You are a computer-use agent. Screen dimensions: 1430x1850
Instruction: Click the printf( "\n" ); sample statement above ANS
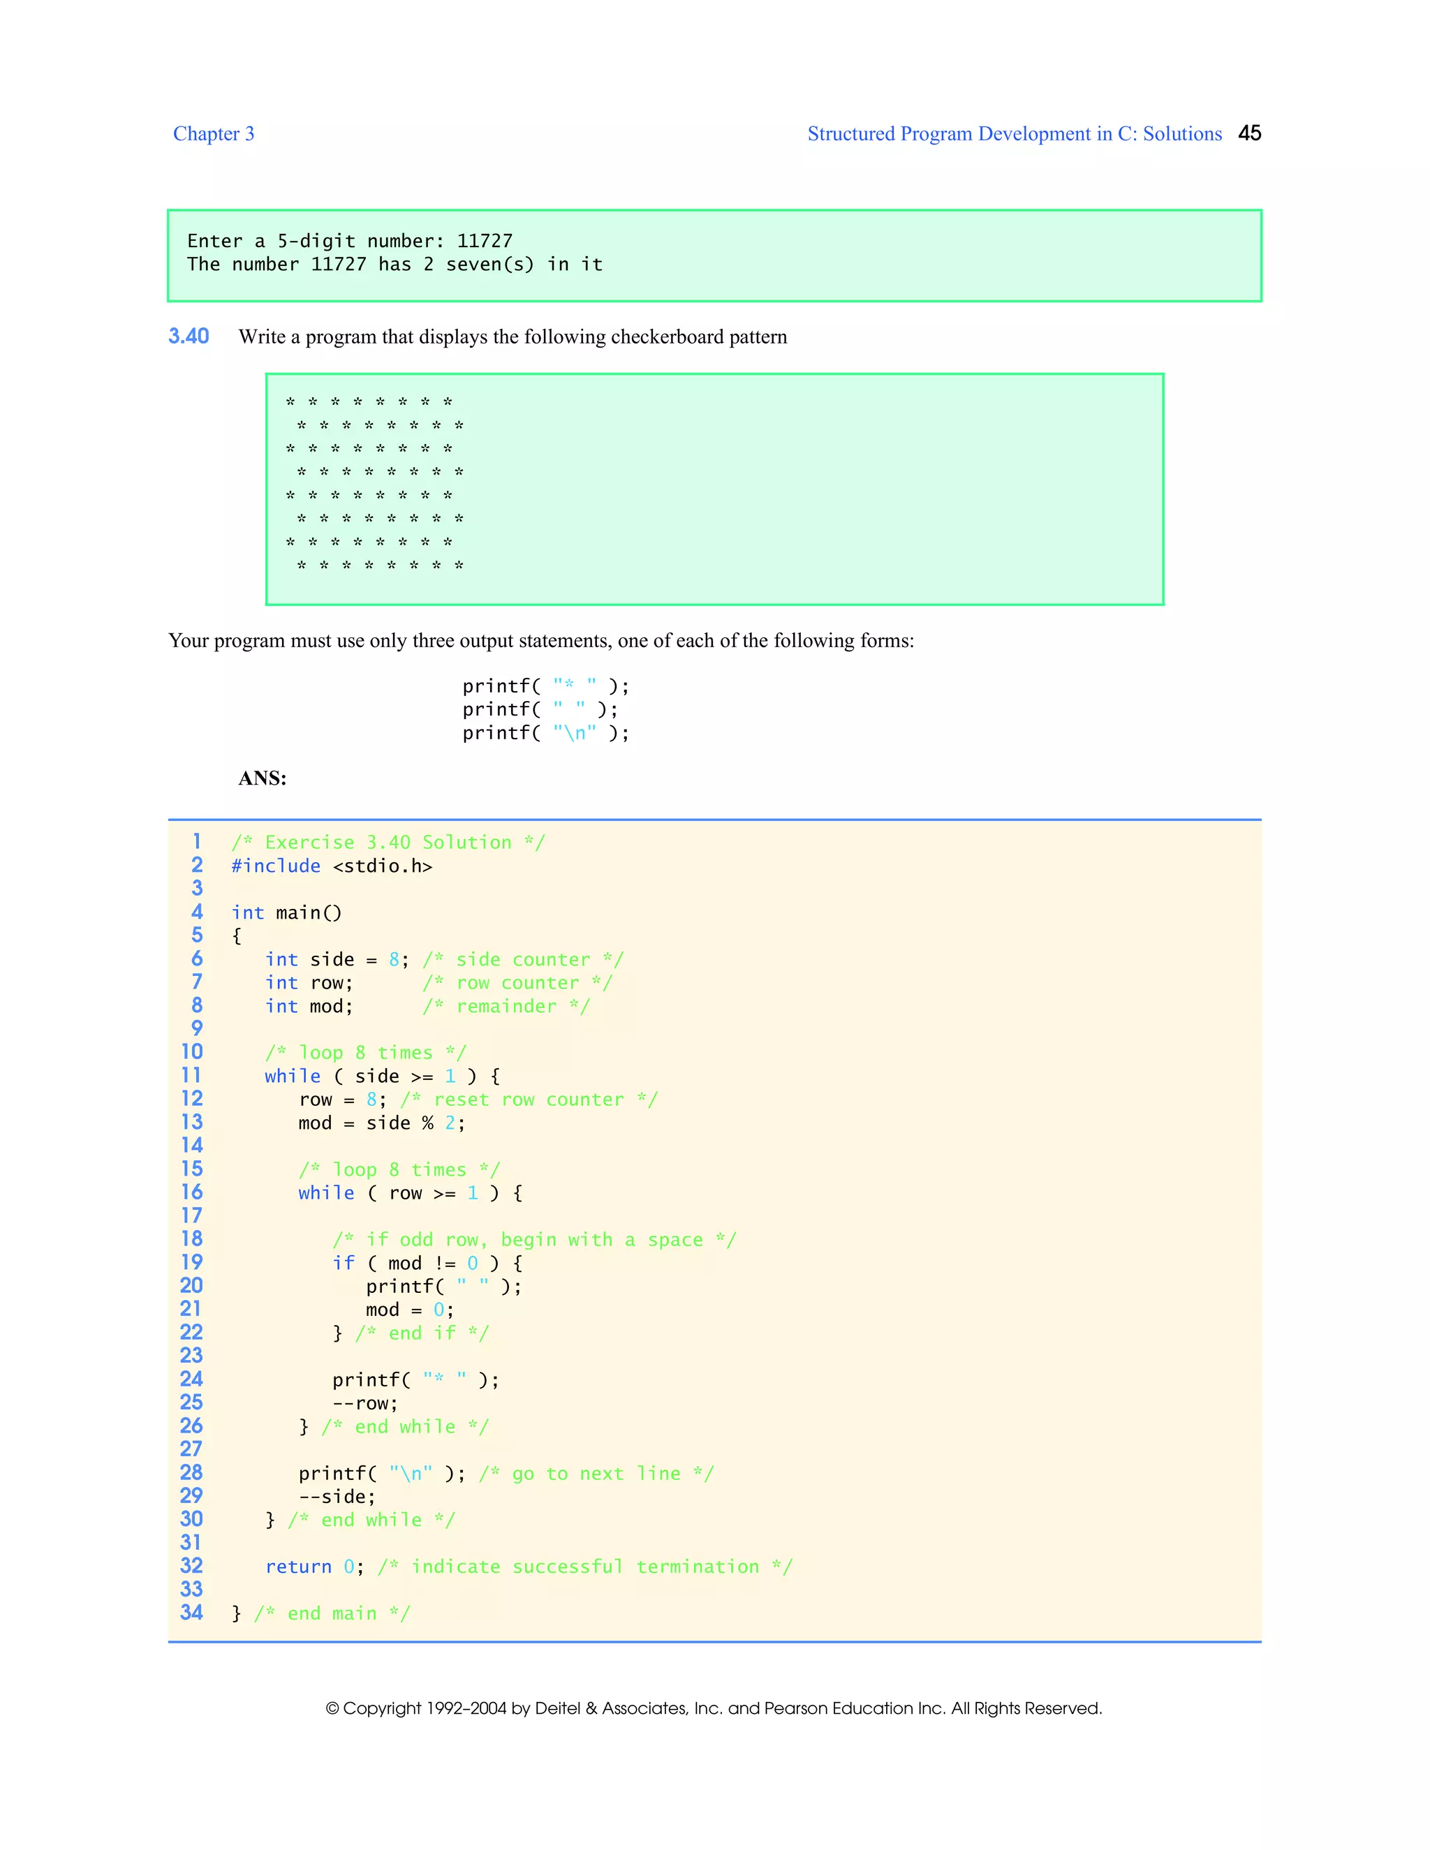pos(545,734)
